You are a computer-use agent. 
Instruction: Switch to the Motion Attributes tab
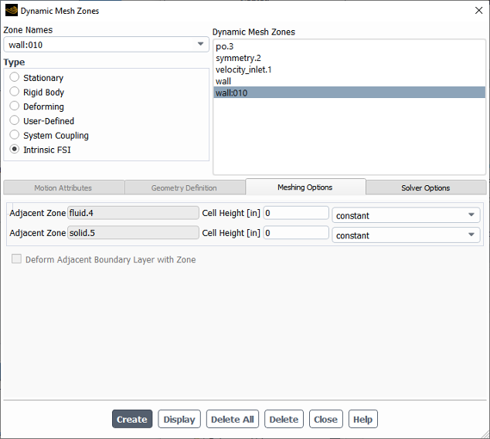pos(63,187)
